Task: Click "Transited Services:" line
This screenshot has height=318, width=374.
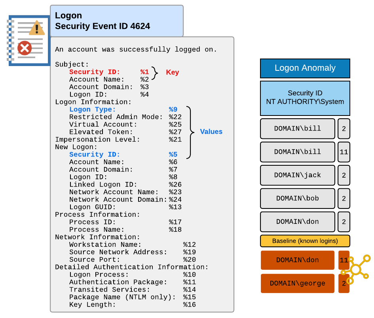Action: tap(133, 290)
